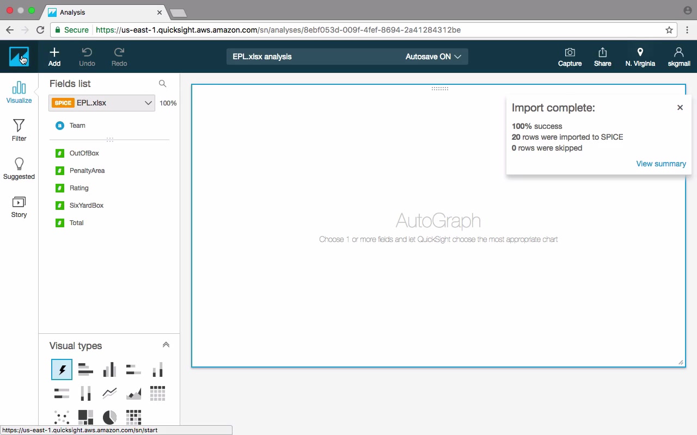Open the skgmail user menu
This screenshot has width=697, height=435.
[x=679, y=57]
